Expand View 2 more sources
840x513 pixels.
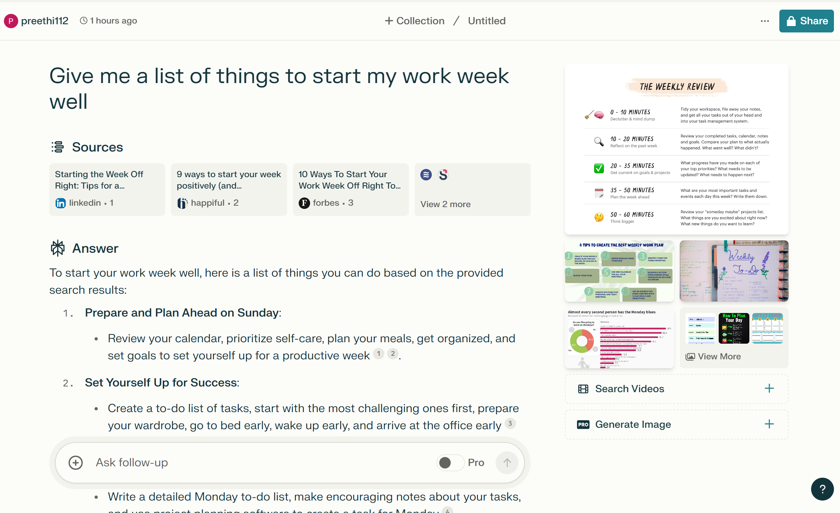445,204
